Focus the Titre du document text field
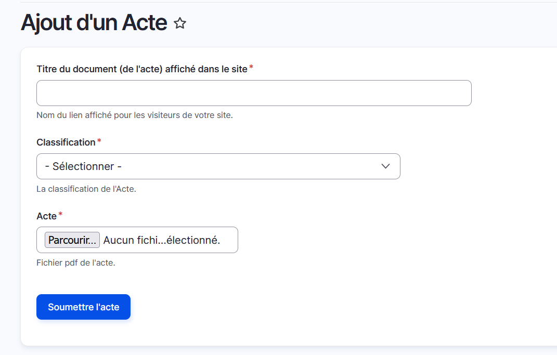 (x=254, y=93)
